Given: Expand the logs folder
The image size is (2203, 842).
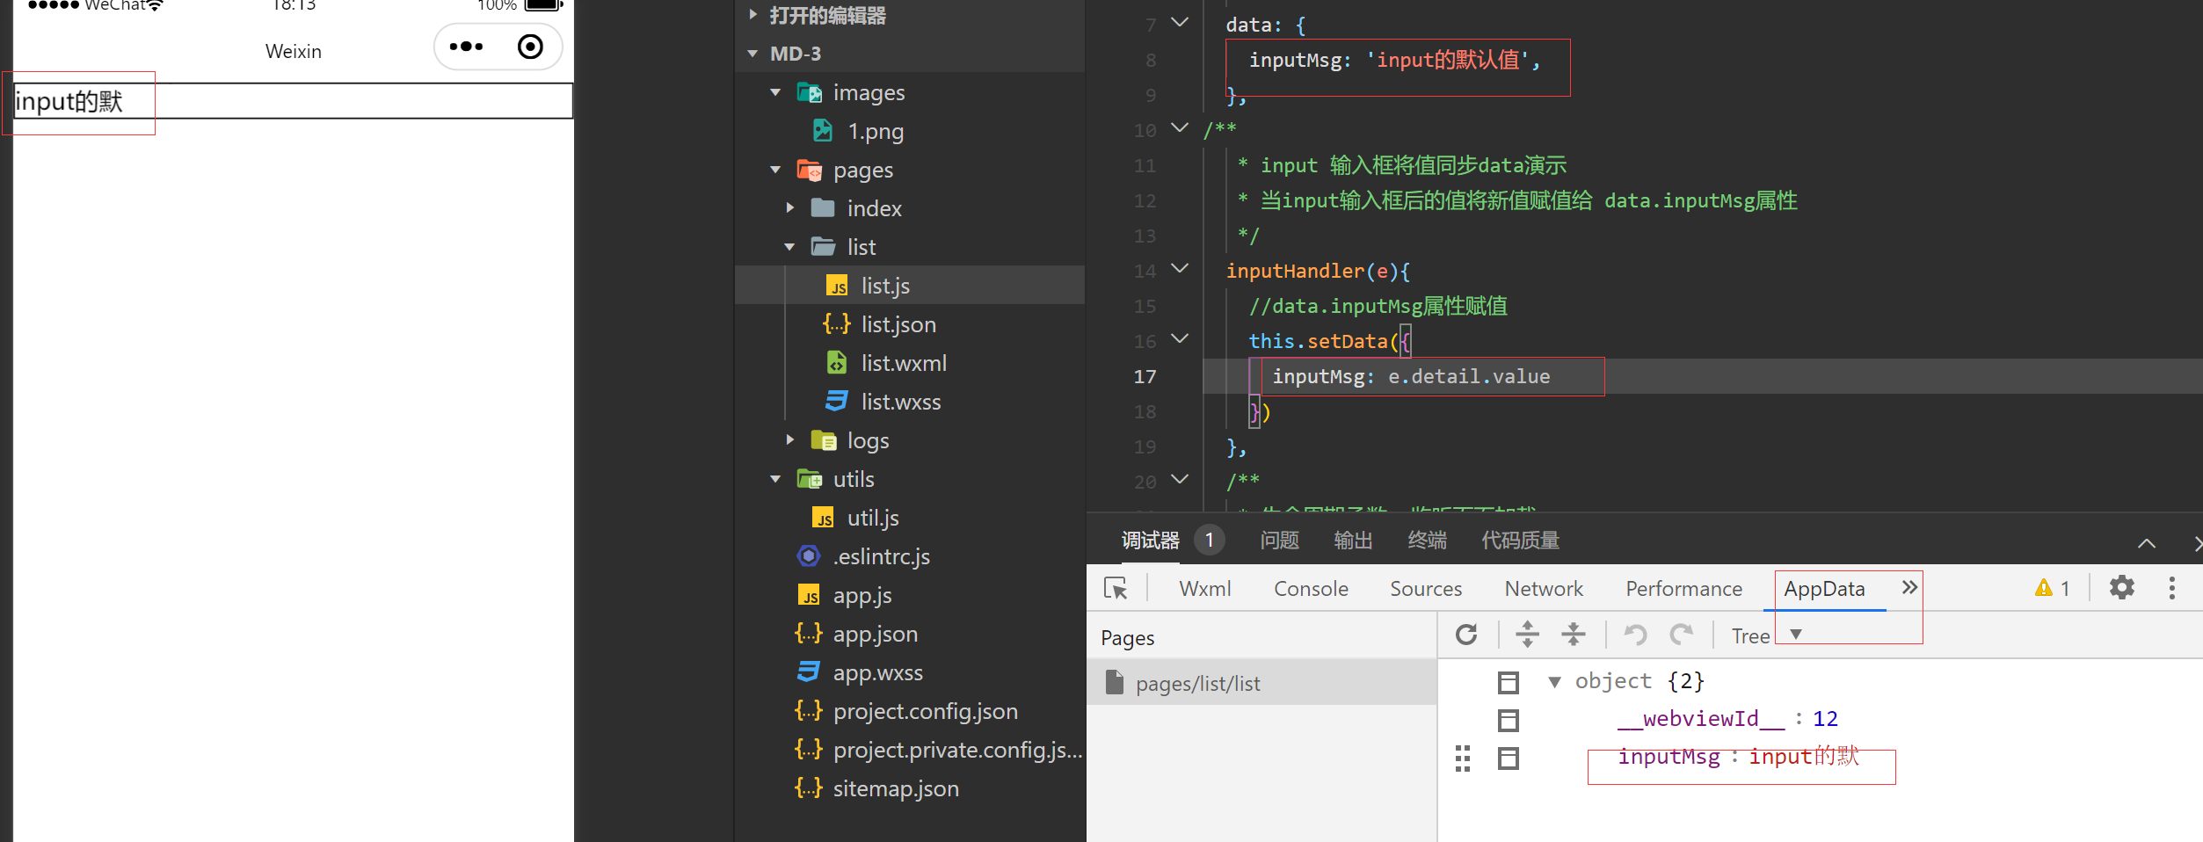Looking at the screenshot, I should (790, 440).
